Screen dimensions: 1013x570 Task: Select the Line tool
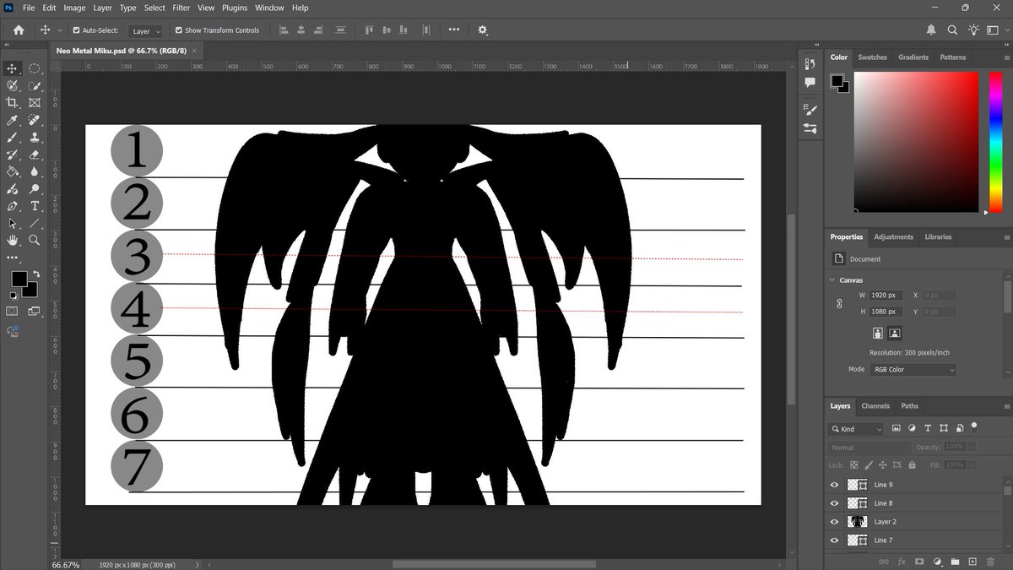[x=35, y=223]
